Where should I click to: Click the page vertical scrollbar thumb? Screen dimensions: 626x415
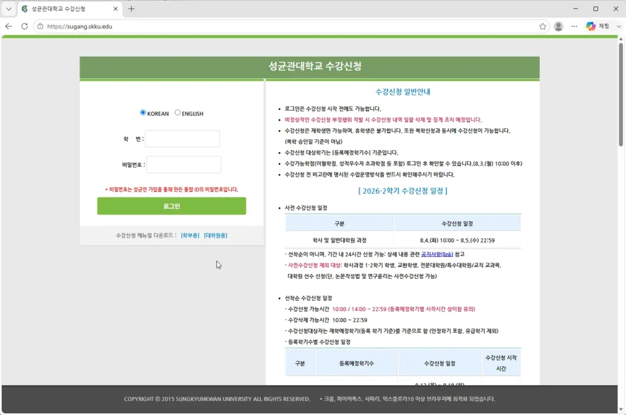621,94
